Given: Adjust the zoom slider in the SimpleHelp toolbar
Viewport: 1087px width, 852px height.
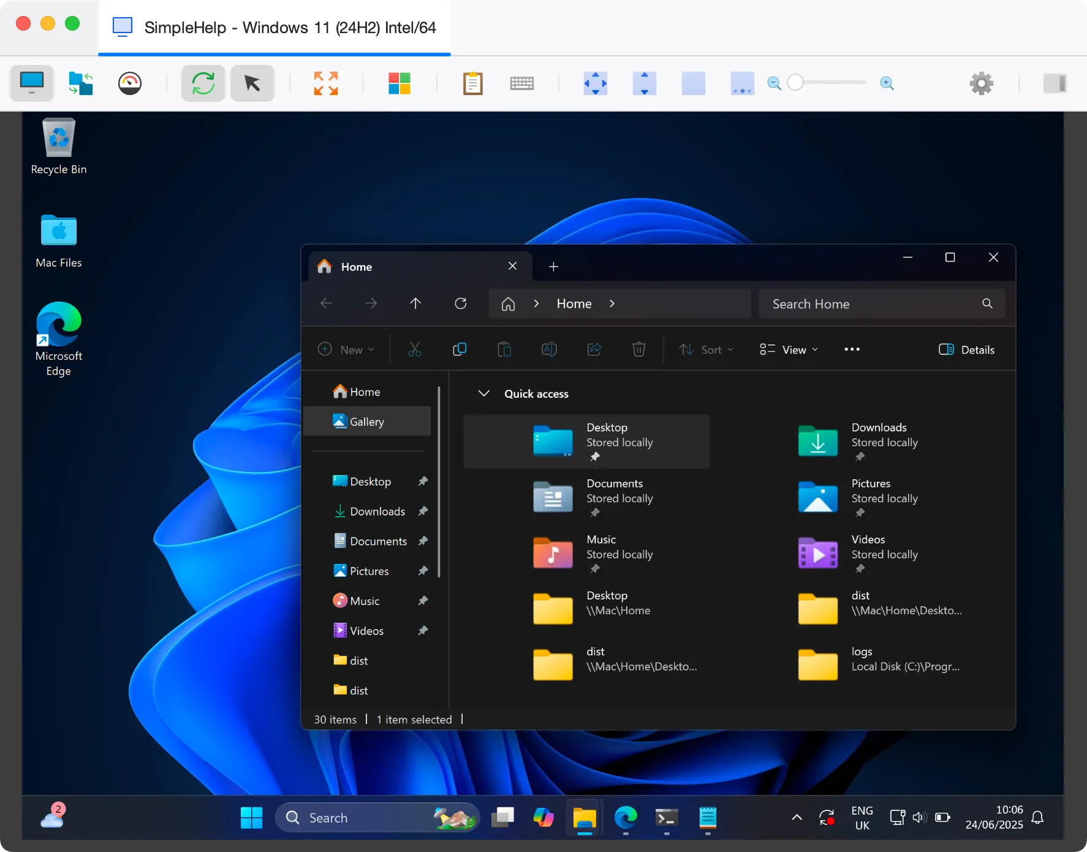Looking at the screenshot, I should (x=797, y=82).
